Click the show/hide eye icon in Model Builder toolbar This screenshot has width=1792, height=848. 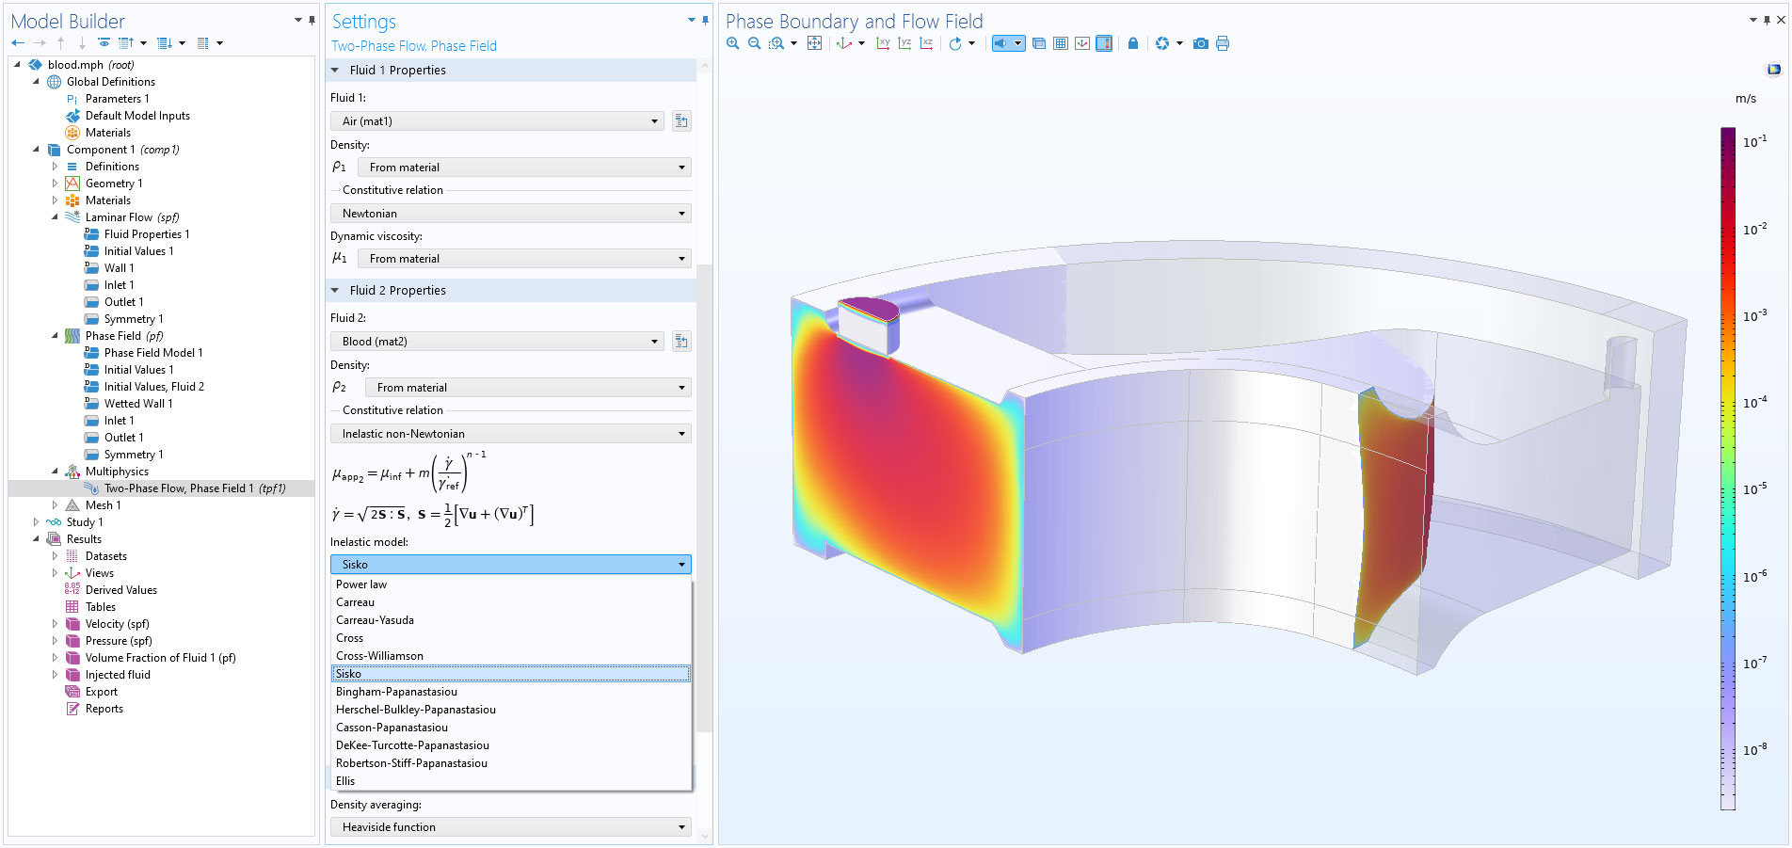(x=104, y=43)
